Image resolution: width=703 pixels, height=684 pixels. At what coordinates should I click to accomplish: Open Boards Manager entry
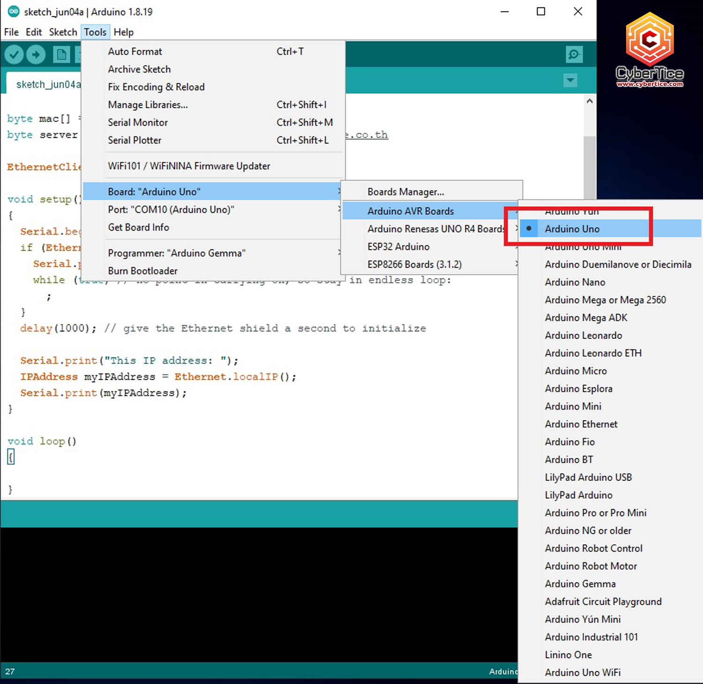pos(405,192)
